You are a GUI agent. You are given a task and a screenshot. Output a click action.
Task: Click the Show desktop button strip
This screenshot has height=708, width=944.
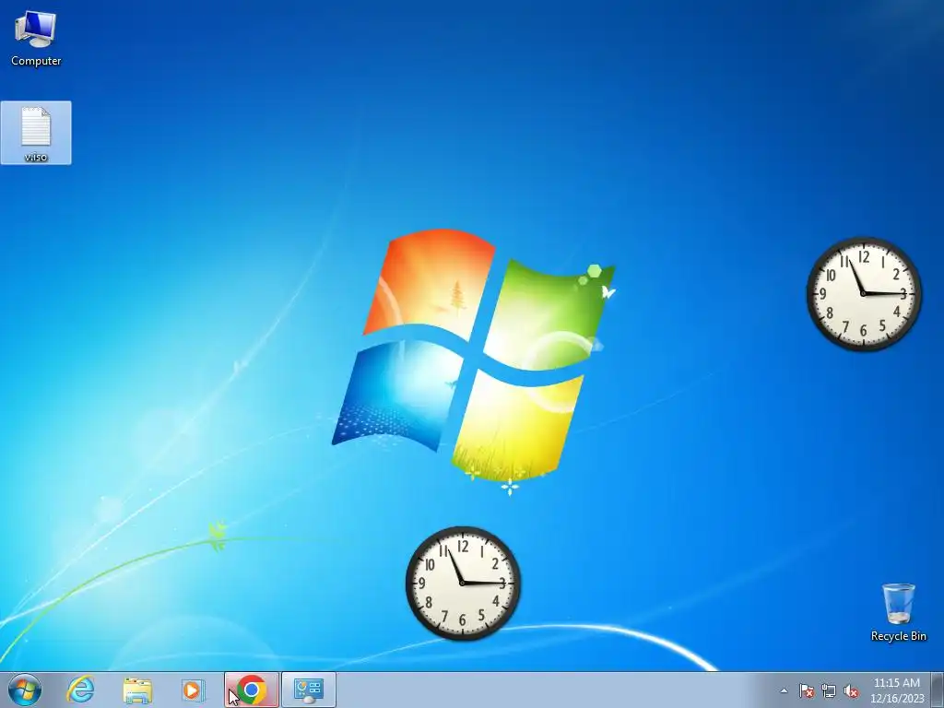(938, 690)
